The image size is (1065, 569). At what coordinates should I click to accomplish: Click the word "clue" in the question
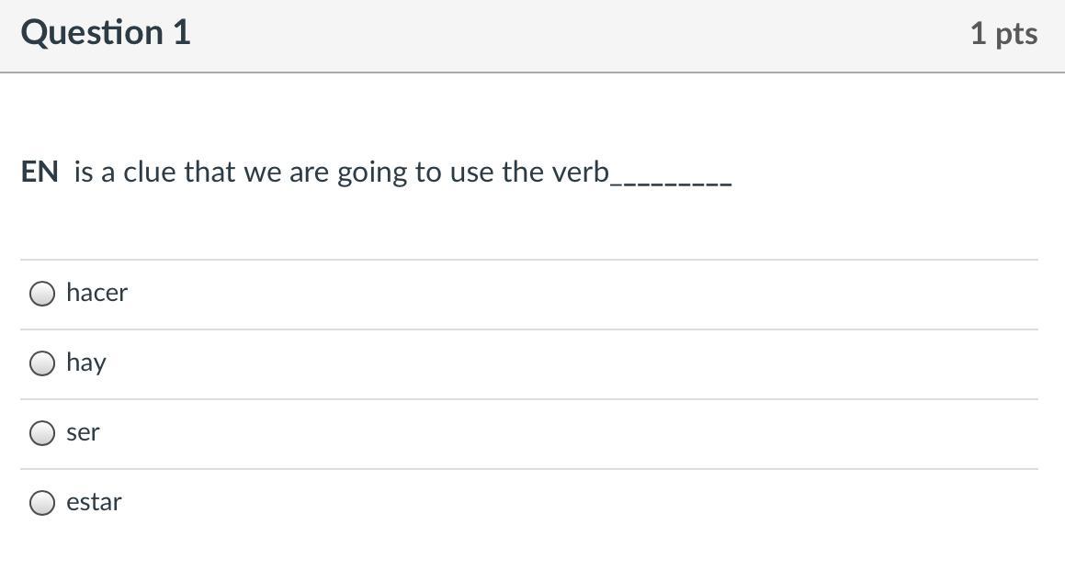coord(150,172)
